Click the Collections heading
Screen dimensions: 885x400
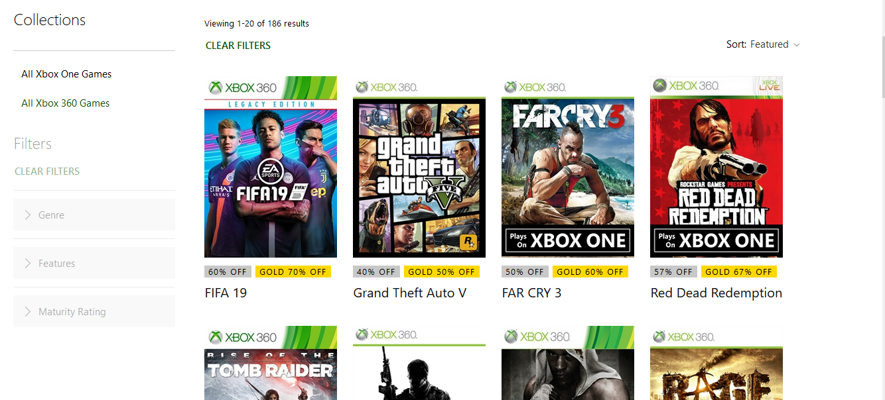[x=50, y=20]
